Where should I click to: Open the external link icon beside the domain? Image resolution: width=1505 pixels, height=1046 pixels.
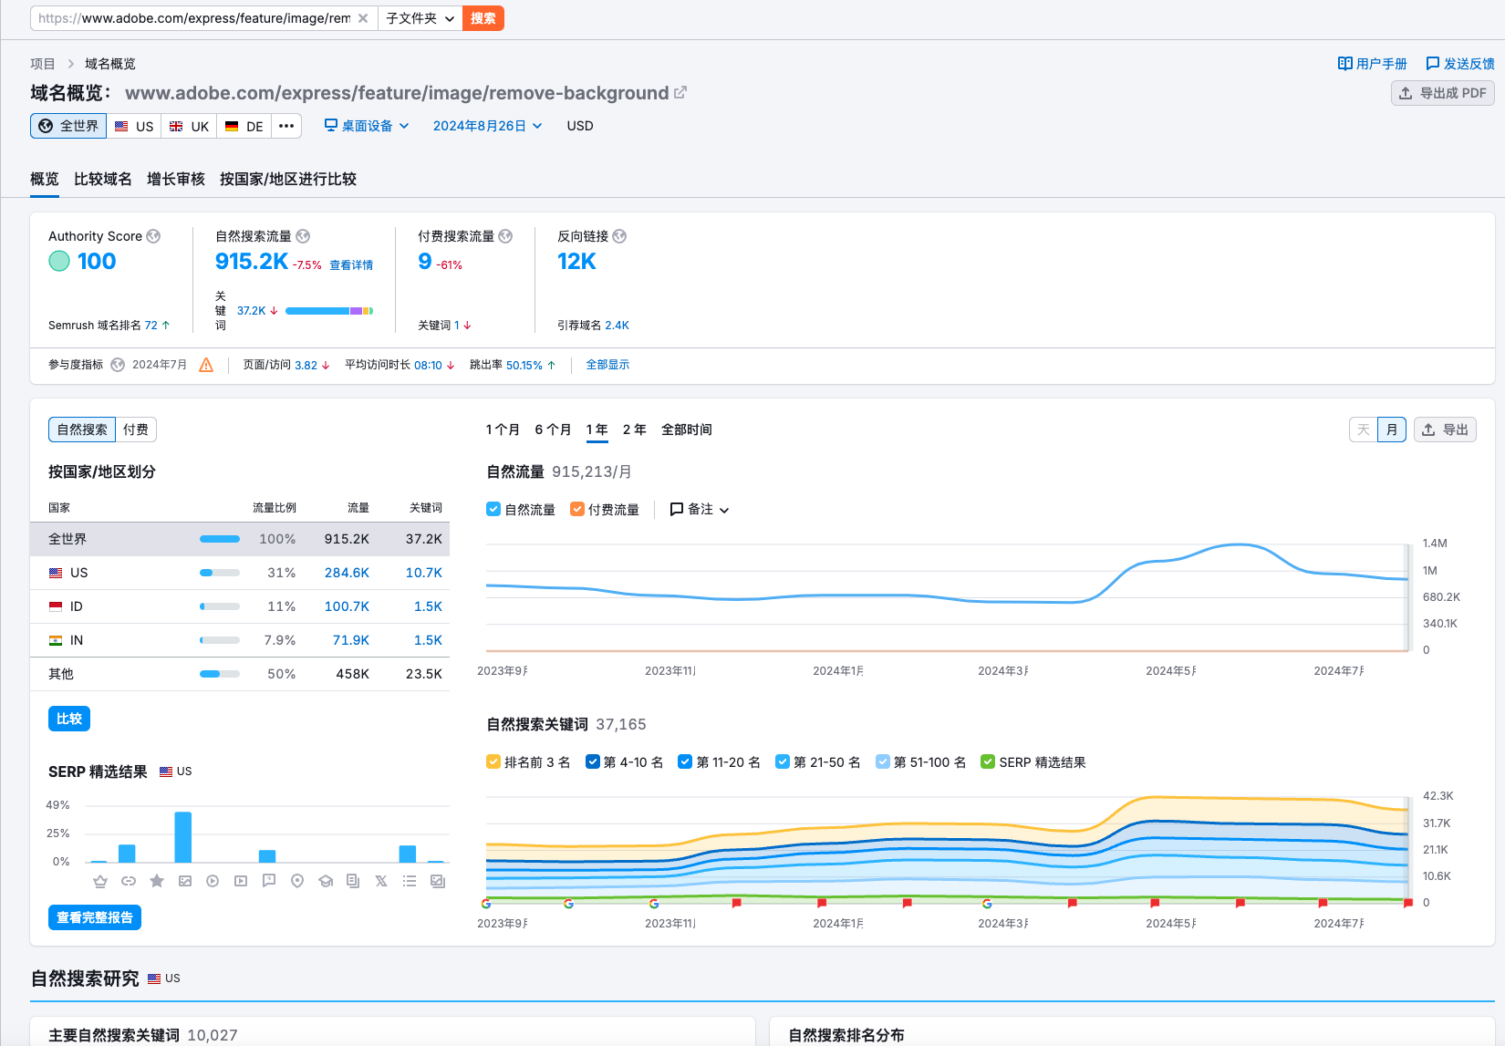pos(680,93)
